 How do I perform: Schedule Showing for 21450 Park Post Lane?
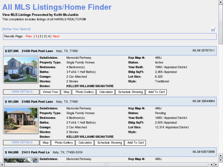[x=130, y=92]
